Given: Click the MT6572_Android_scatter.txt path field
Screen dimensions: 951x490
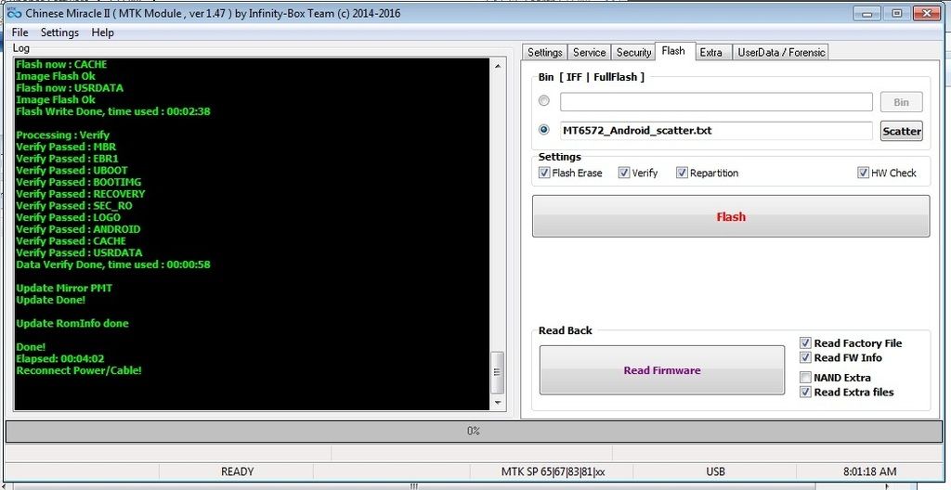Looking at the screenshot, I should [715, 131].
